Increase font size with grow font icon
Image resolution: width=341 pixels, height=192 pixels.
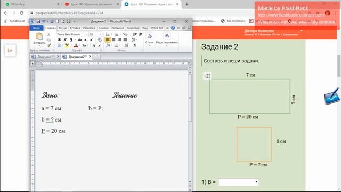[x=94, y=45]
